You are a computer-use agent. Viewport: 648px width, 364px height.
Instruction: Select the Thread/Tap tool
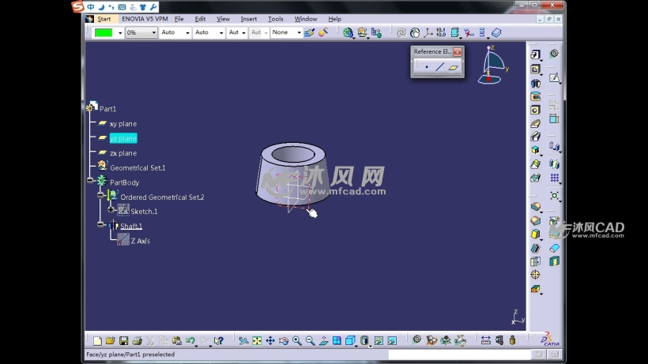[535, 275]
